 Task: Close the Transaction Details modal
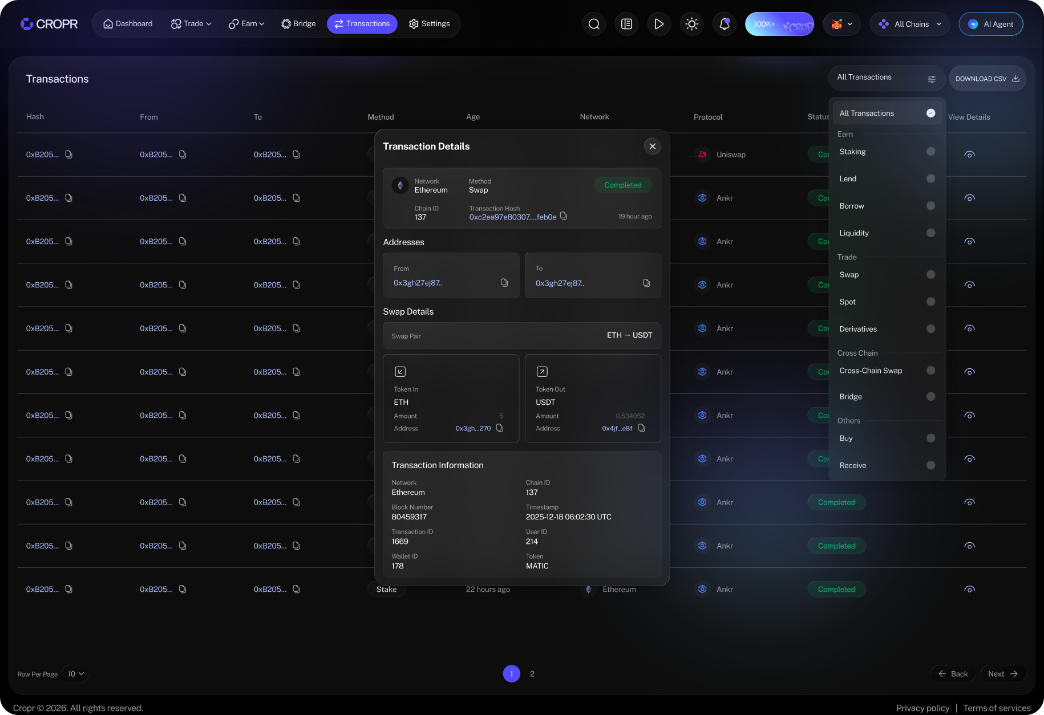(653, 147)
